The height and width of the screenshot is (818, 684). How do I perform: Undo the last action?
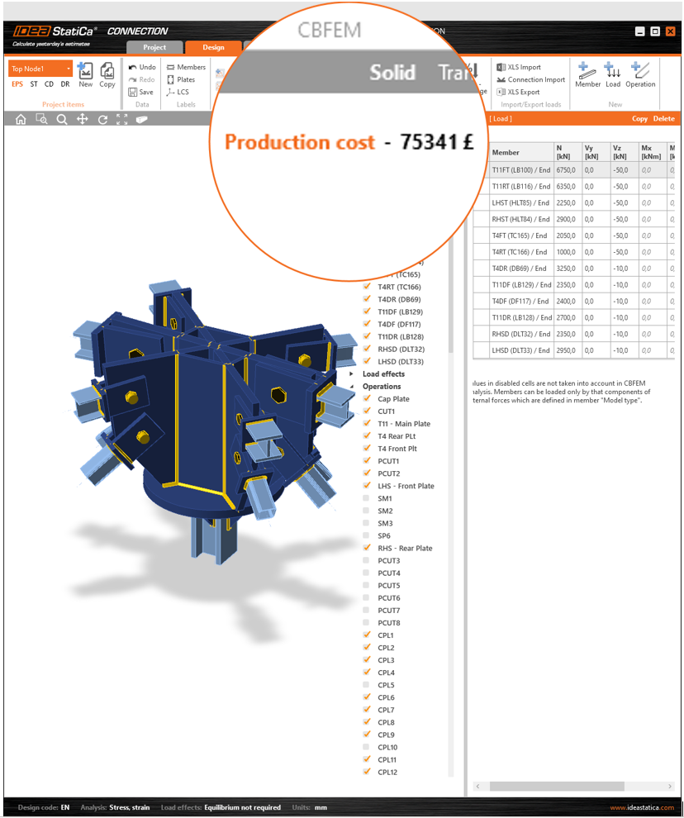click(142, 67)
